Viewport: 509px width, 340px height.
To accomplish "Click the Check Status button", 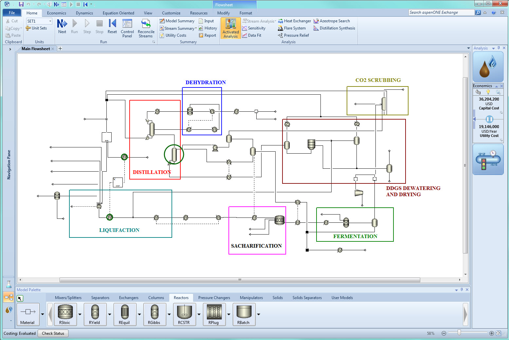I will tap(53, 333).
